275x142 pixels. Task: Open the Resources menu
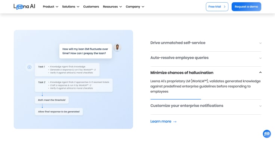click(x=112, y=7)
